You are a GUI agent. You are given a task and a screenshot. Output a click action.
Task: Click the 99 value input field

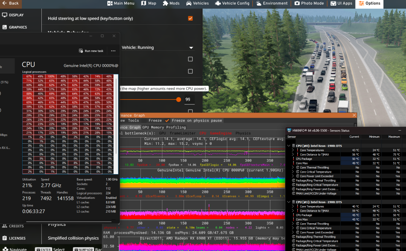tap(189, 99)
